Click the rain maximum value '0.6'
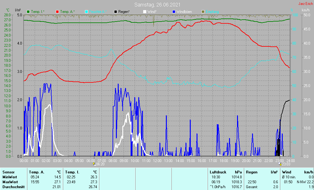314x190 pixels. coord(276,182)
